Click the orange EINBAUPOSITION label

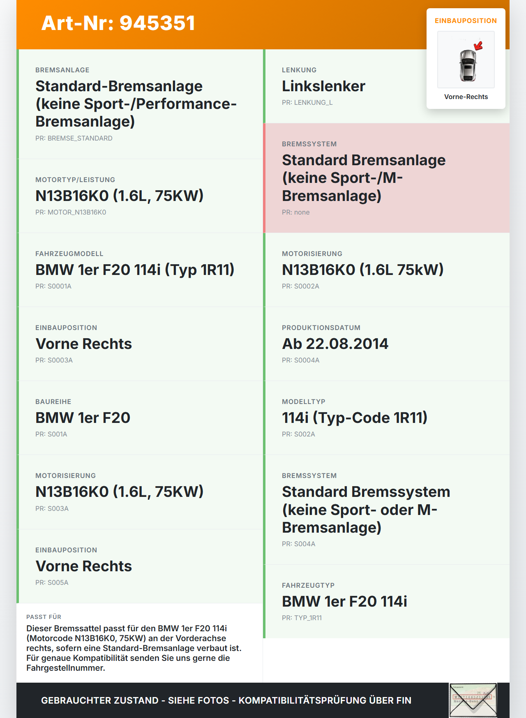click(466, 21)
